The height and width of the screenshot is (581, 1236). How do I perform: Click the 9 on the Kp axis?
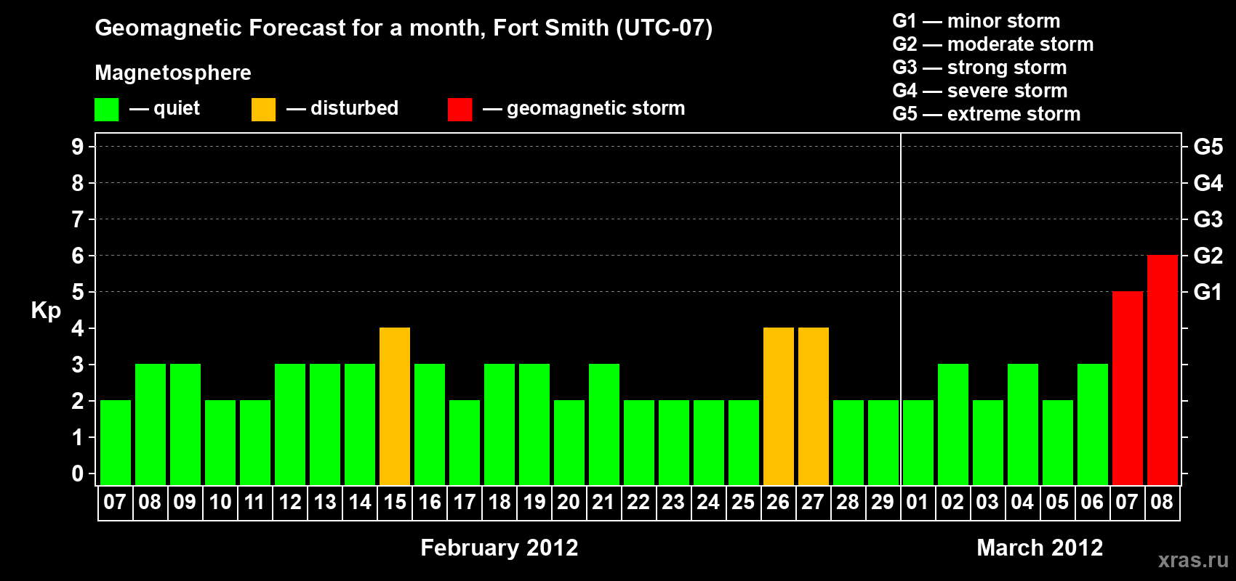click(78, 147)
